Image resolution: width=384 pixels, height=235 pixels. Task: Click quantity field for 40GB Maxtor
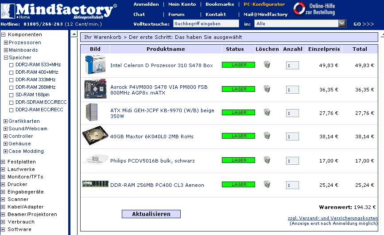(x=292, y=136)
